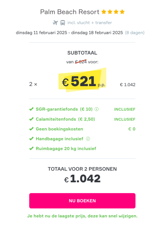The height and width of the screenshot is (227, 161).
Task: Click checkmark beside SGR-garantiefonds
Action: tap(31, 109)
